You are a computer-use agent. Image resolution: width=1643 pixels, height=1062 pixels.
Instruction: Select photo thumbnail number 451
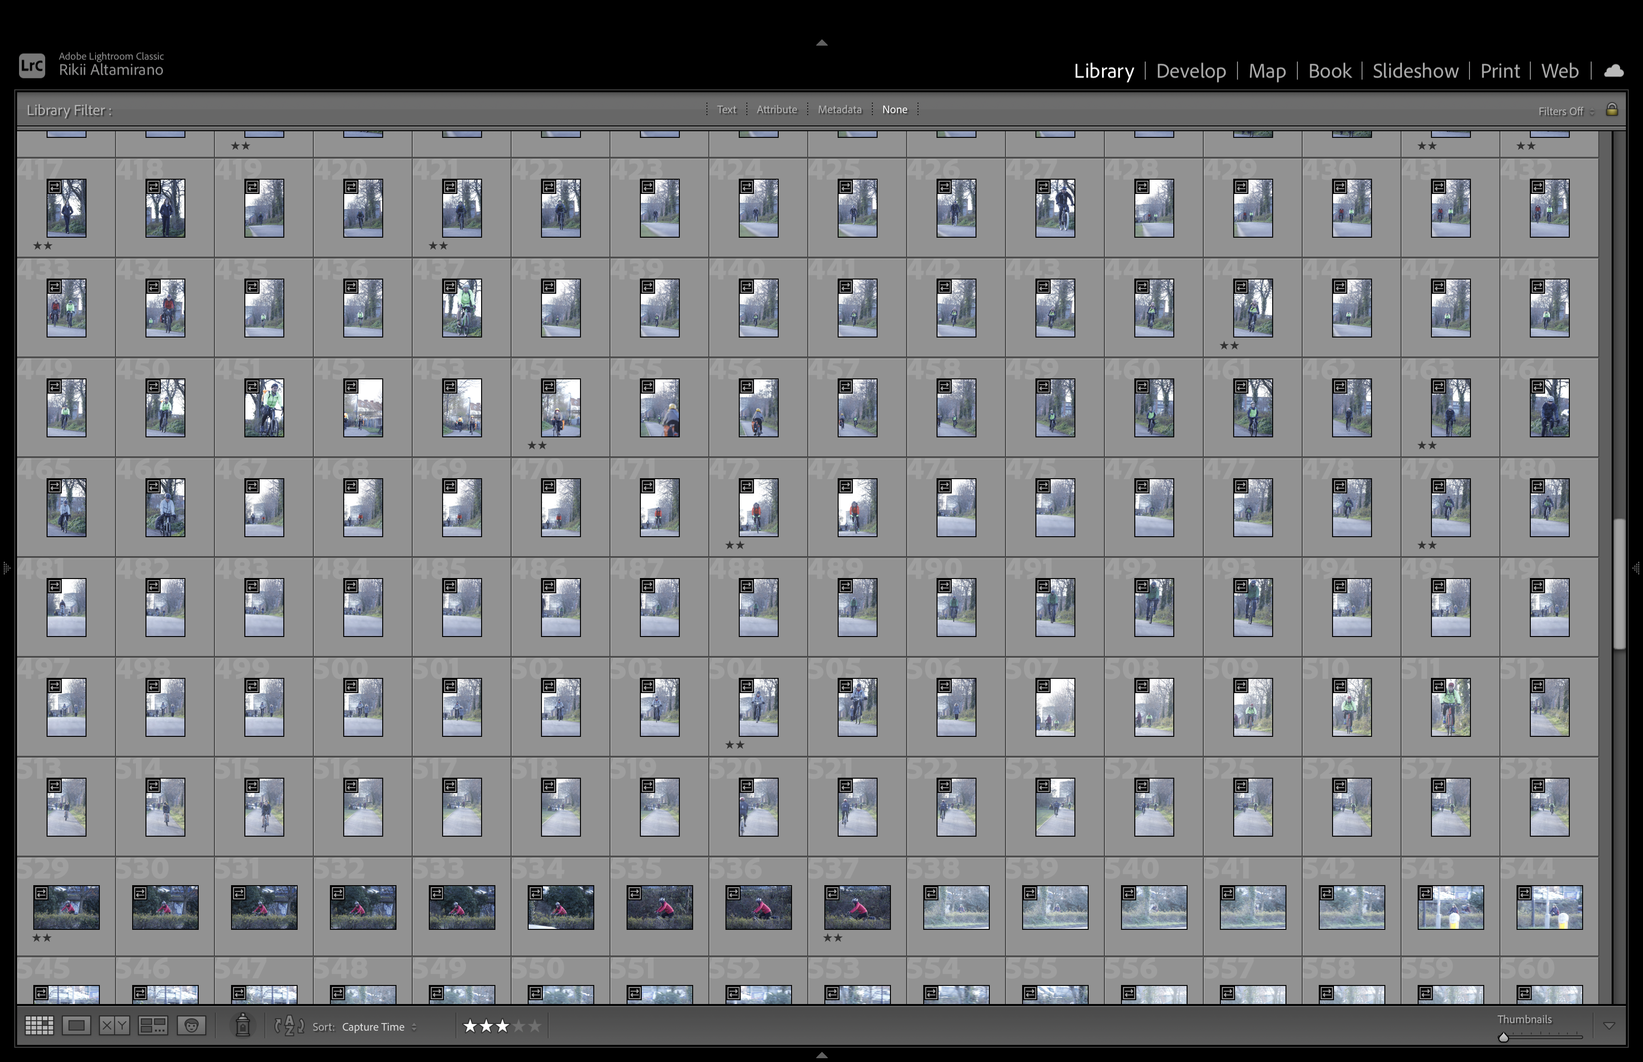pos(264,407)
